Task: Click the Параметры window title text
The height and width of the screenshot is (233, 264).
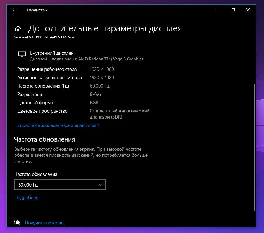Action: (37, 10)
